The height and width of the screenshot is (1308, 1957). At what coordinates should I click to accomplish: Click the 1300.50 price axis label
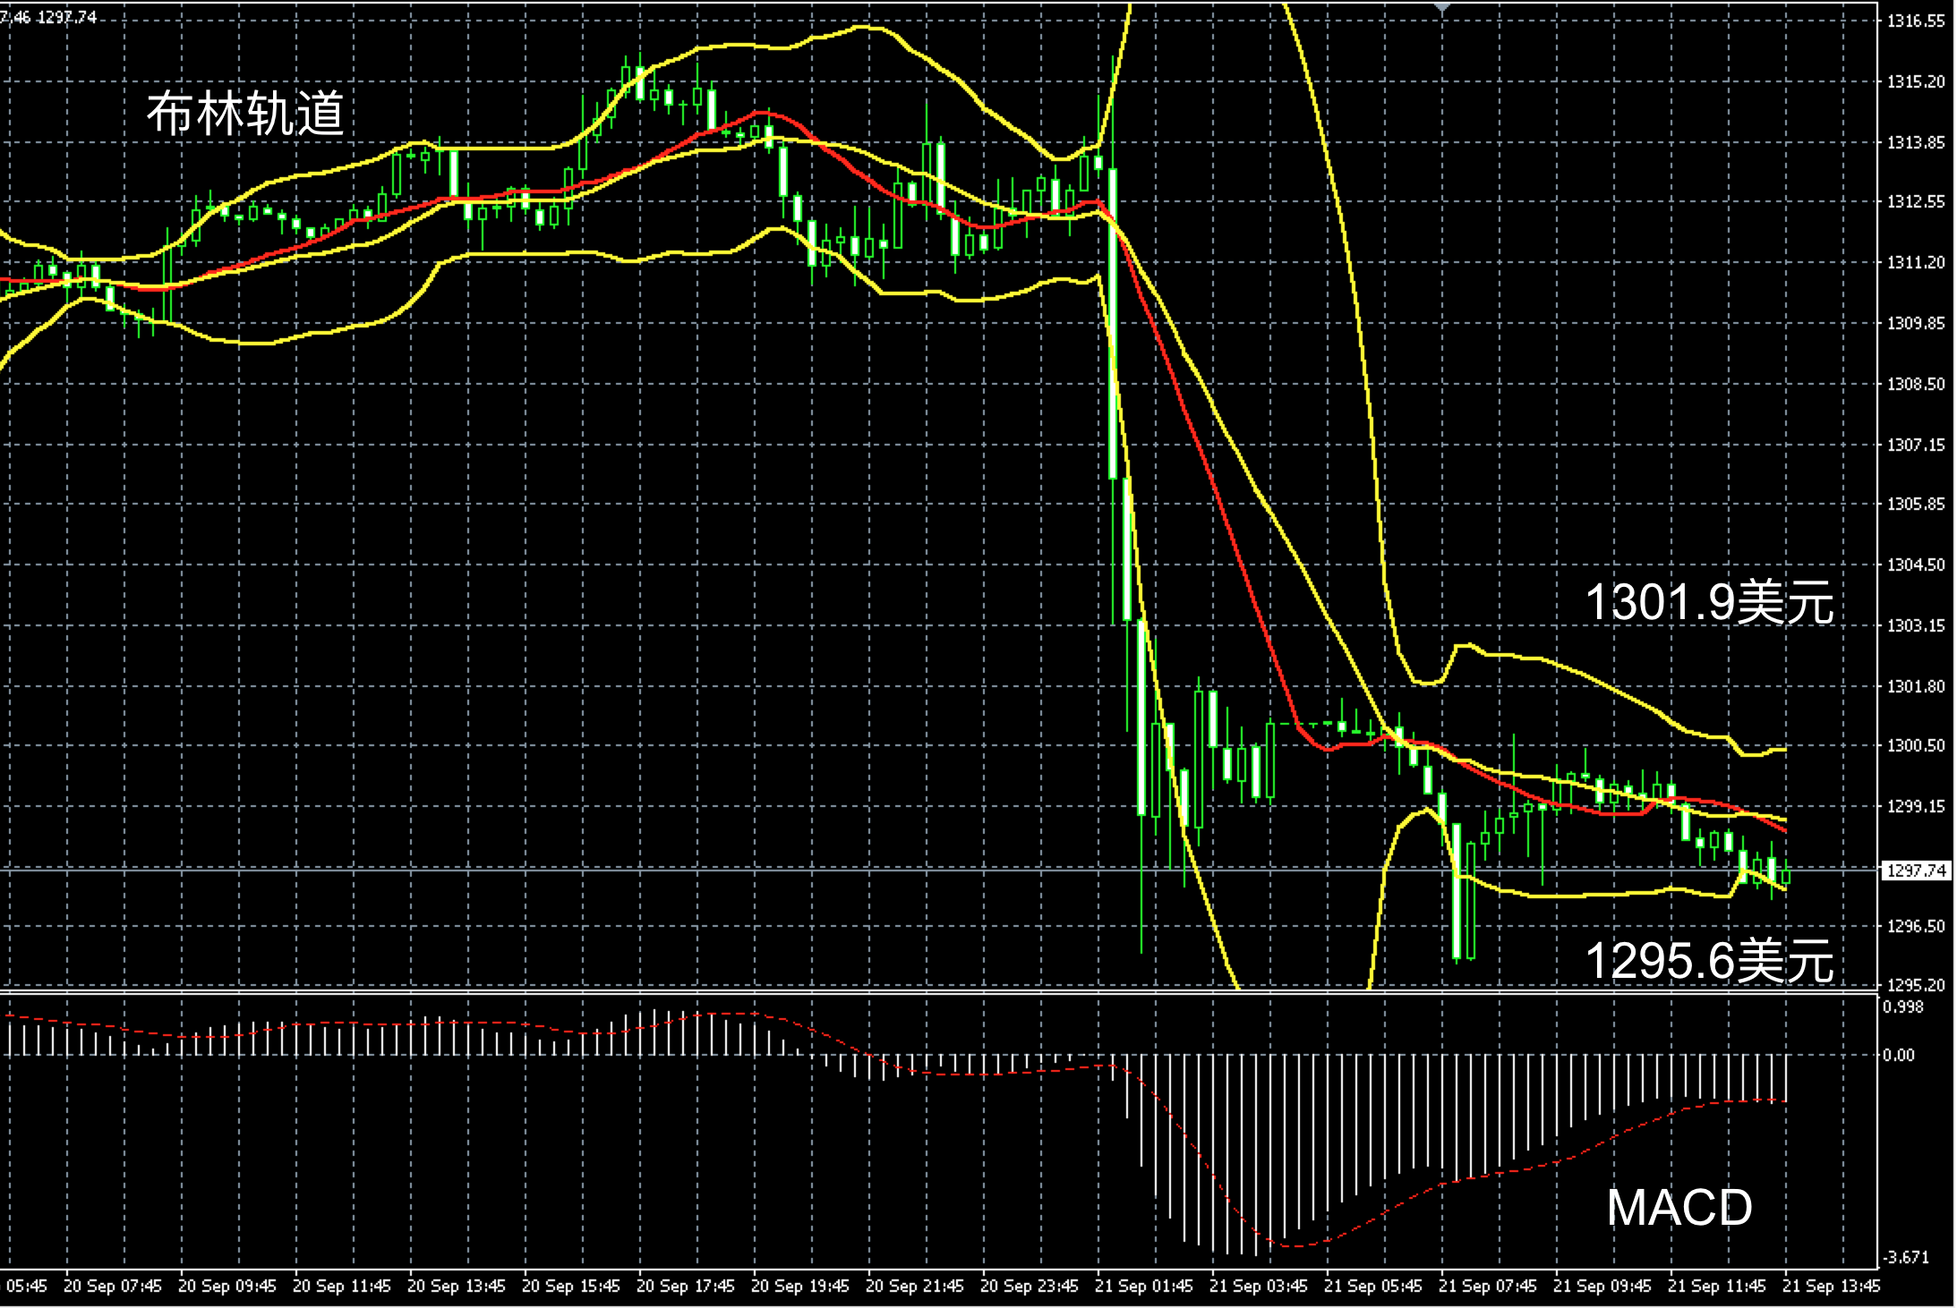pyautogui.click(x=1916, y=746)
